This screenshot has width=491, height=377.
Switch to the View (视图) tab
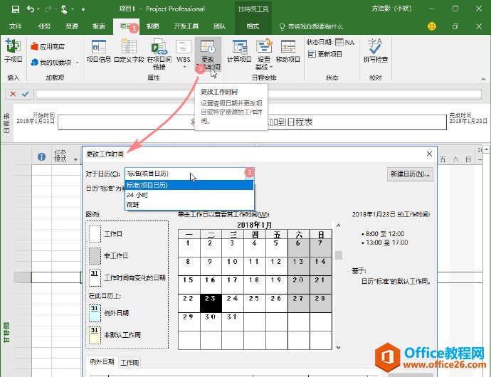(x=153, y=26)
